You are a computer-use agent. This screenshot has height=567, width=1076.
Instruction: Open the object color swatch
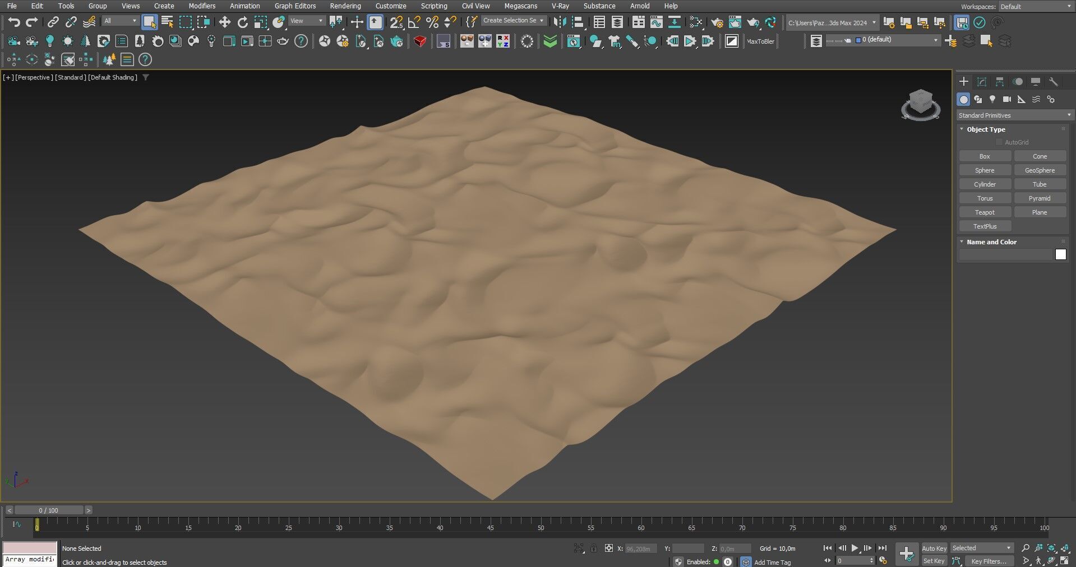1061,254
